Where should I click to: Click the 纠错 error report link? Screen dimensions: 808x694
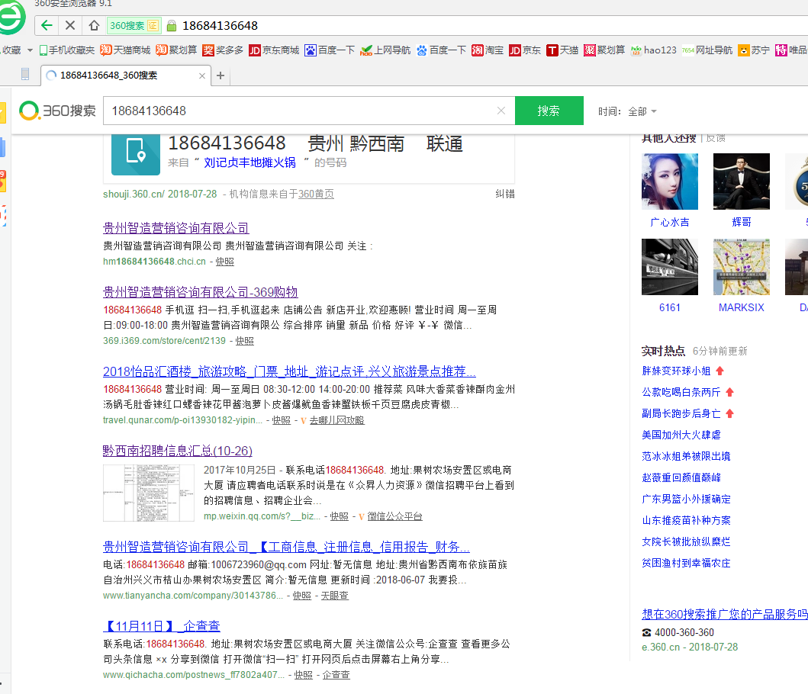coord(504,194)
